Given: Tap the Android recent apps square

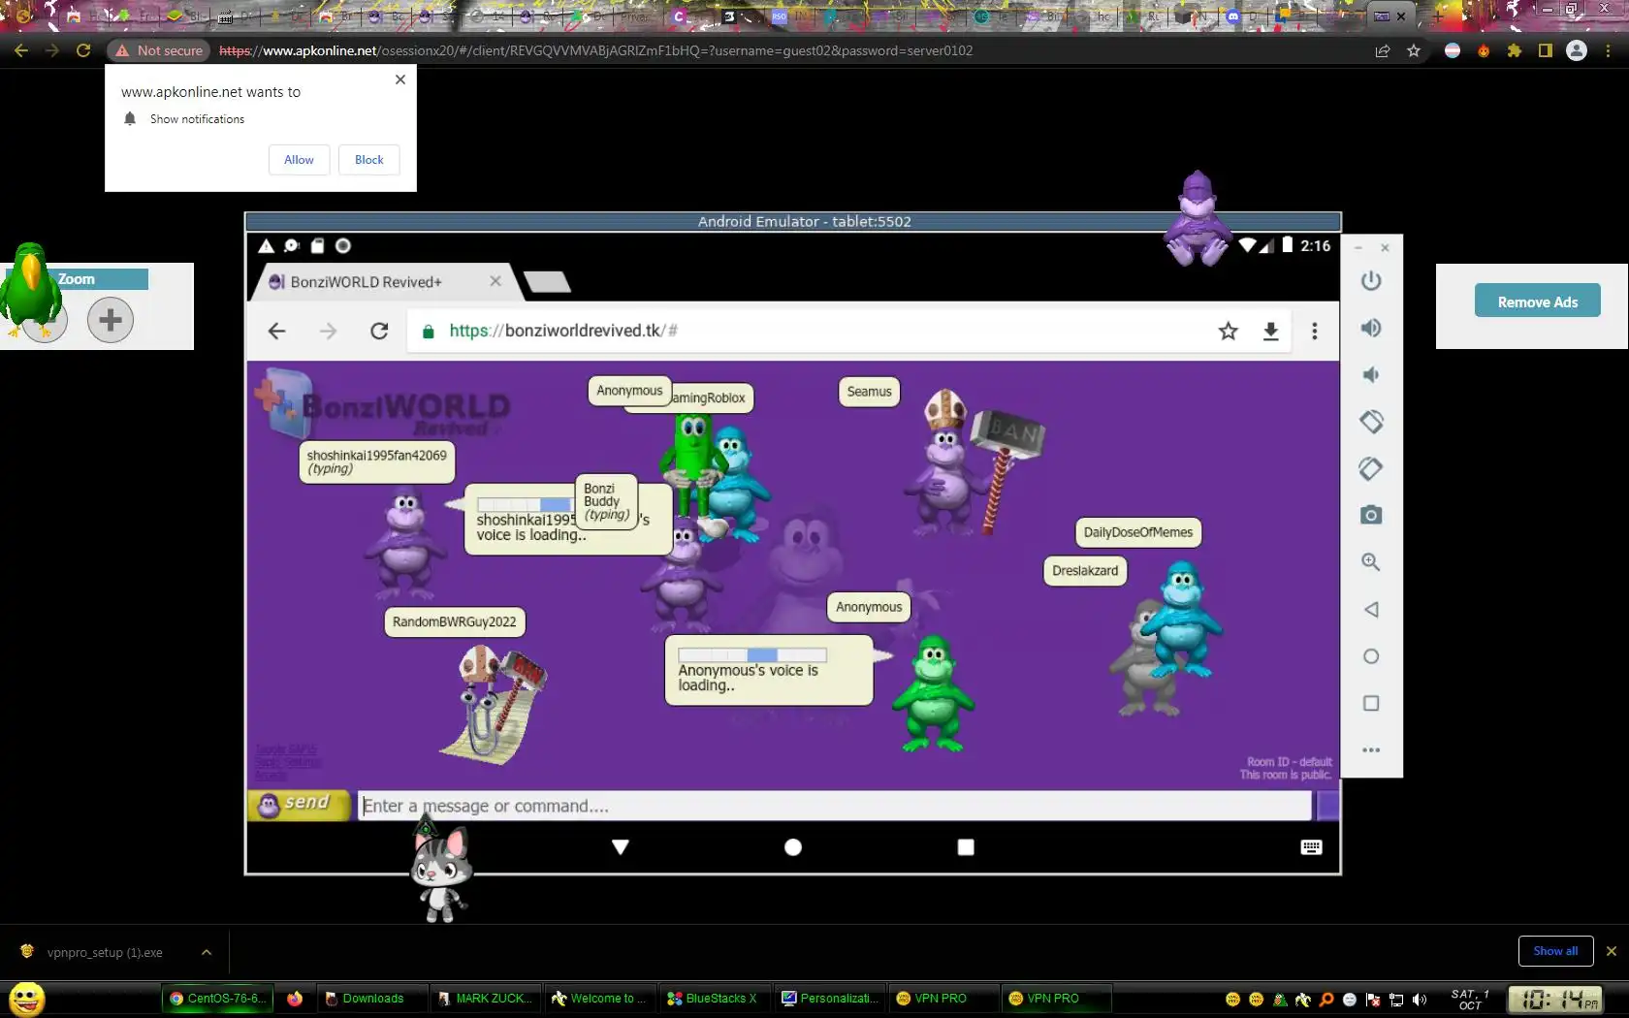Looking at the screenshot, I should point(965,846).
